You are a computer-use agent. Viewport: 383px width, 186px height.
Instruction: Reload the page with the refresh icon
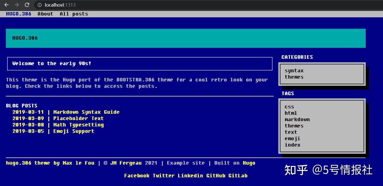pos(27,5)
